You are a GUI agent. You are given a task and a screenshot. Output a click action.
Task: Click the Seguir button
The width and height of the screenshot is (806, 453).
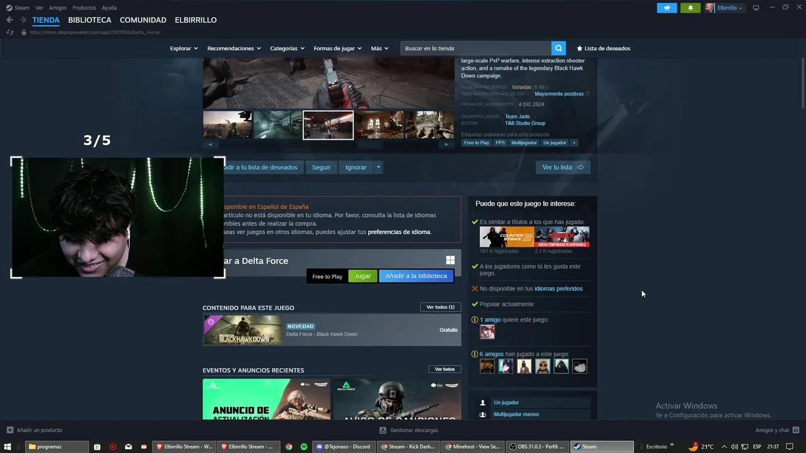click(321, 167)
